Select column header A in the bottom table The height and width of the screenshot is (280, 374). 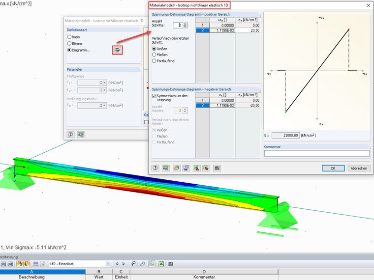pyautogui.click(x=31, y=272)
